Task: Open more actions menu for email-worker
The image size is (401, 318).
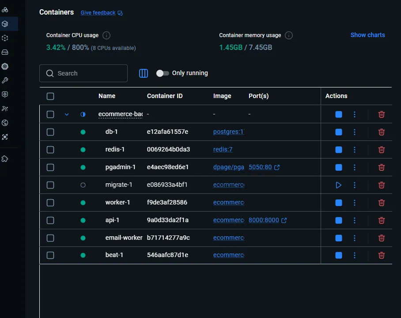Action: click(x=355, y=238)
